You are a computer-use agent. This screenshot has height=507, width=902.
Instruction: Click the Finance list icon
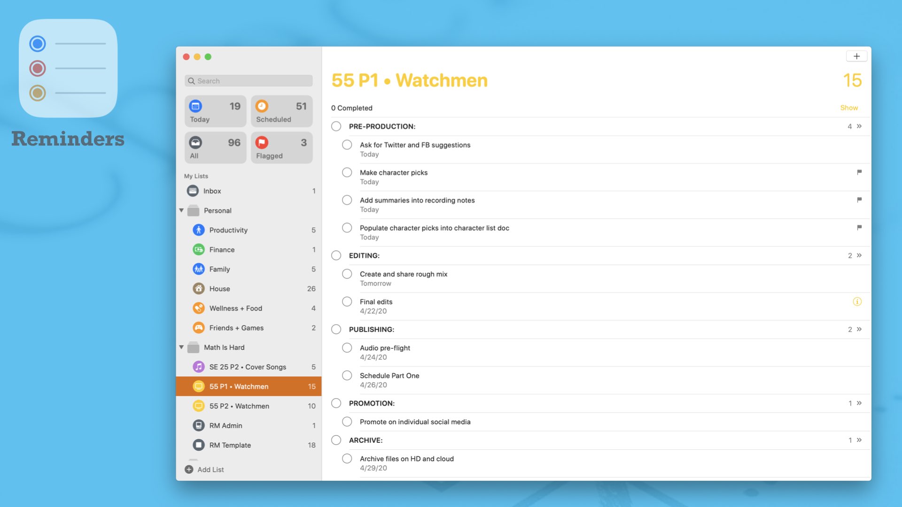point(199,250)
